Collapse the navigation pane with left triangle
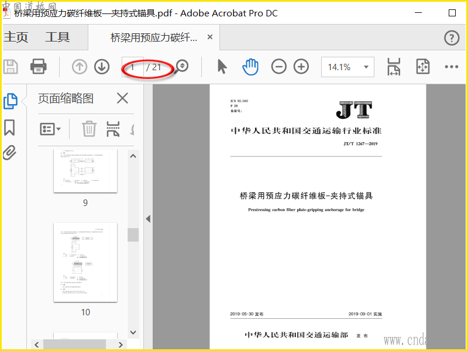This screenshot has height=351, width=468. tap(148, 219)
